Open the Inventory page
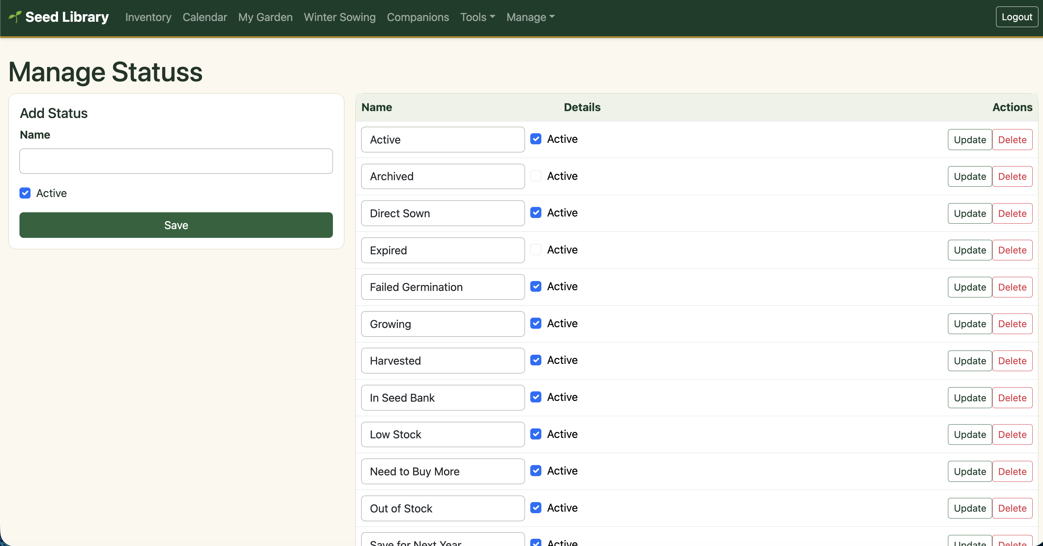This screenshot has width=1043, height=546. 148,17
